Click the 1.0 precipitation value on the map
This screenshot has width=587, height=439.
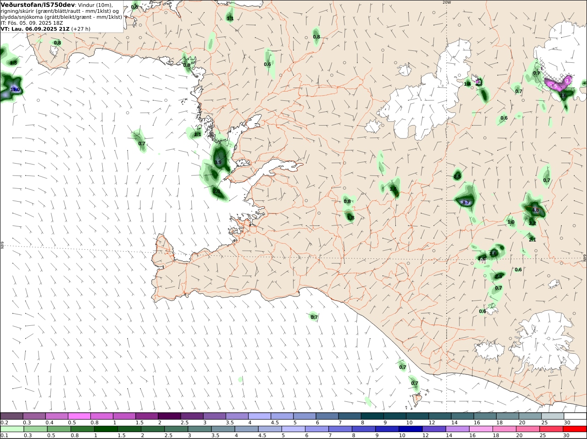tap(511, 222)
